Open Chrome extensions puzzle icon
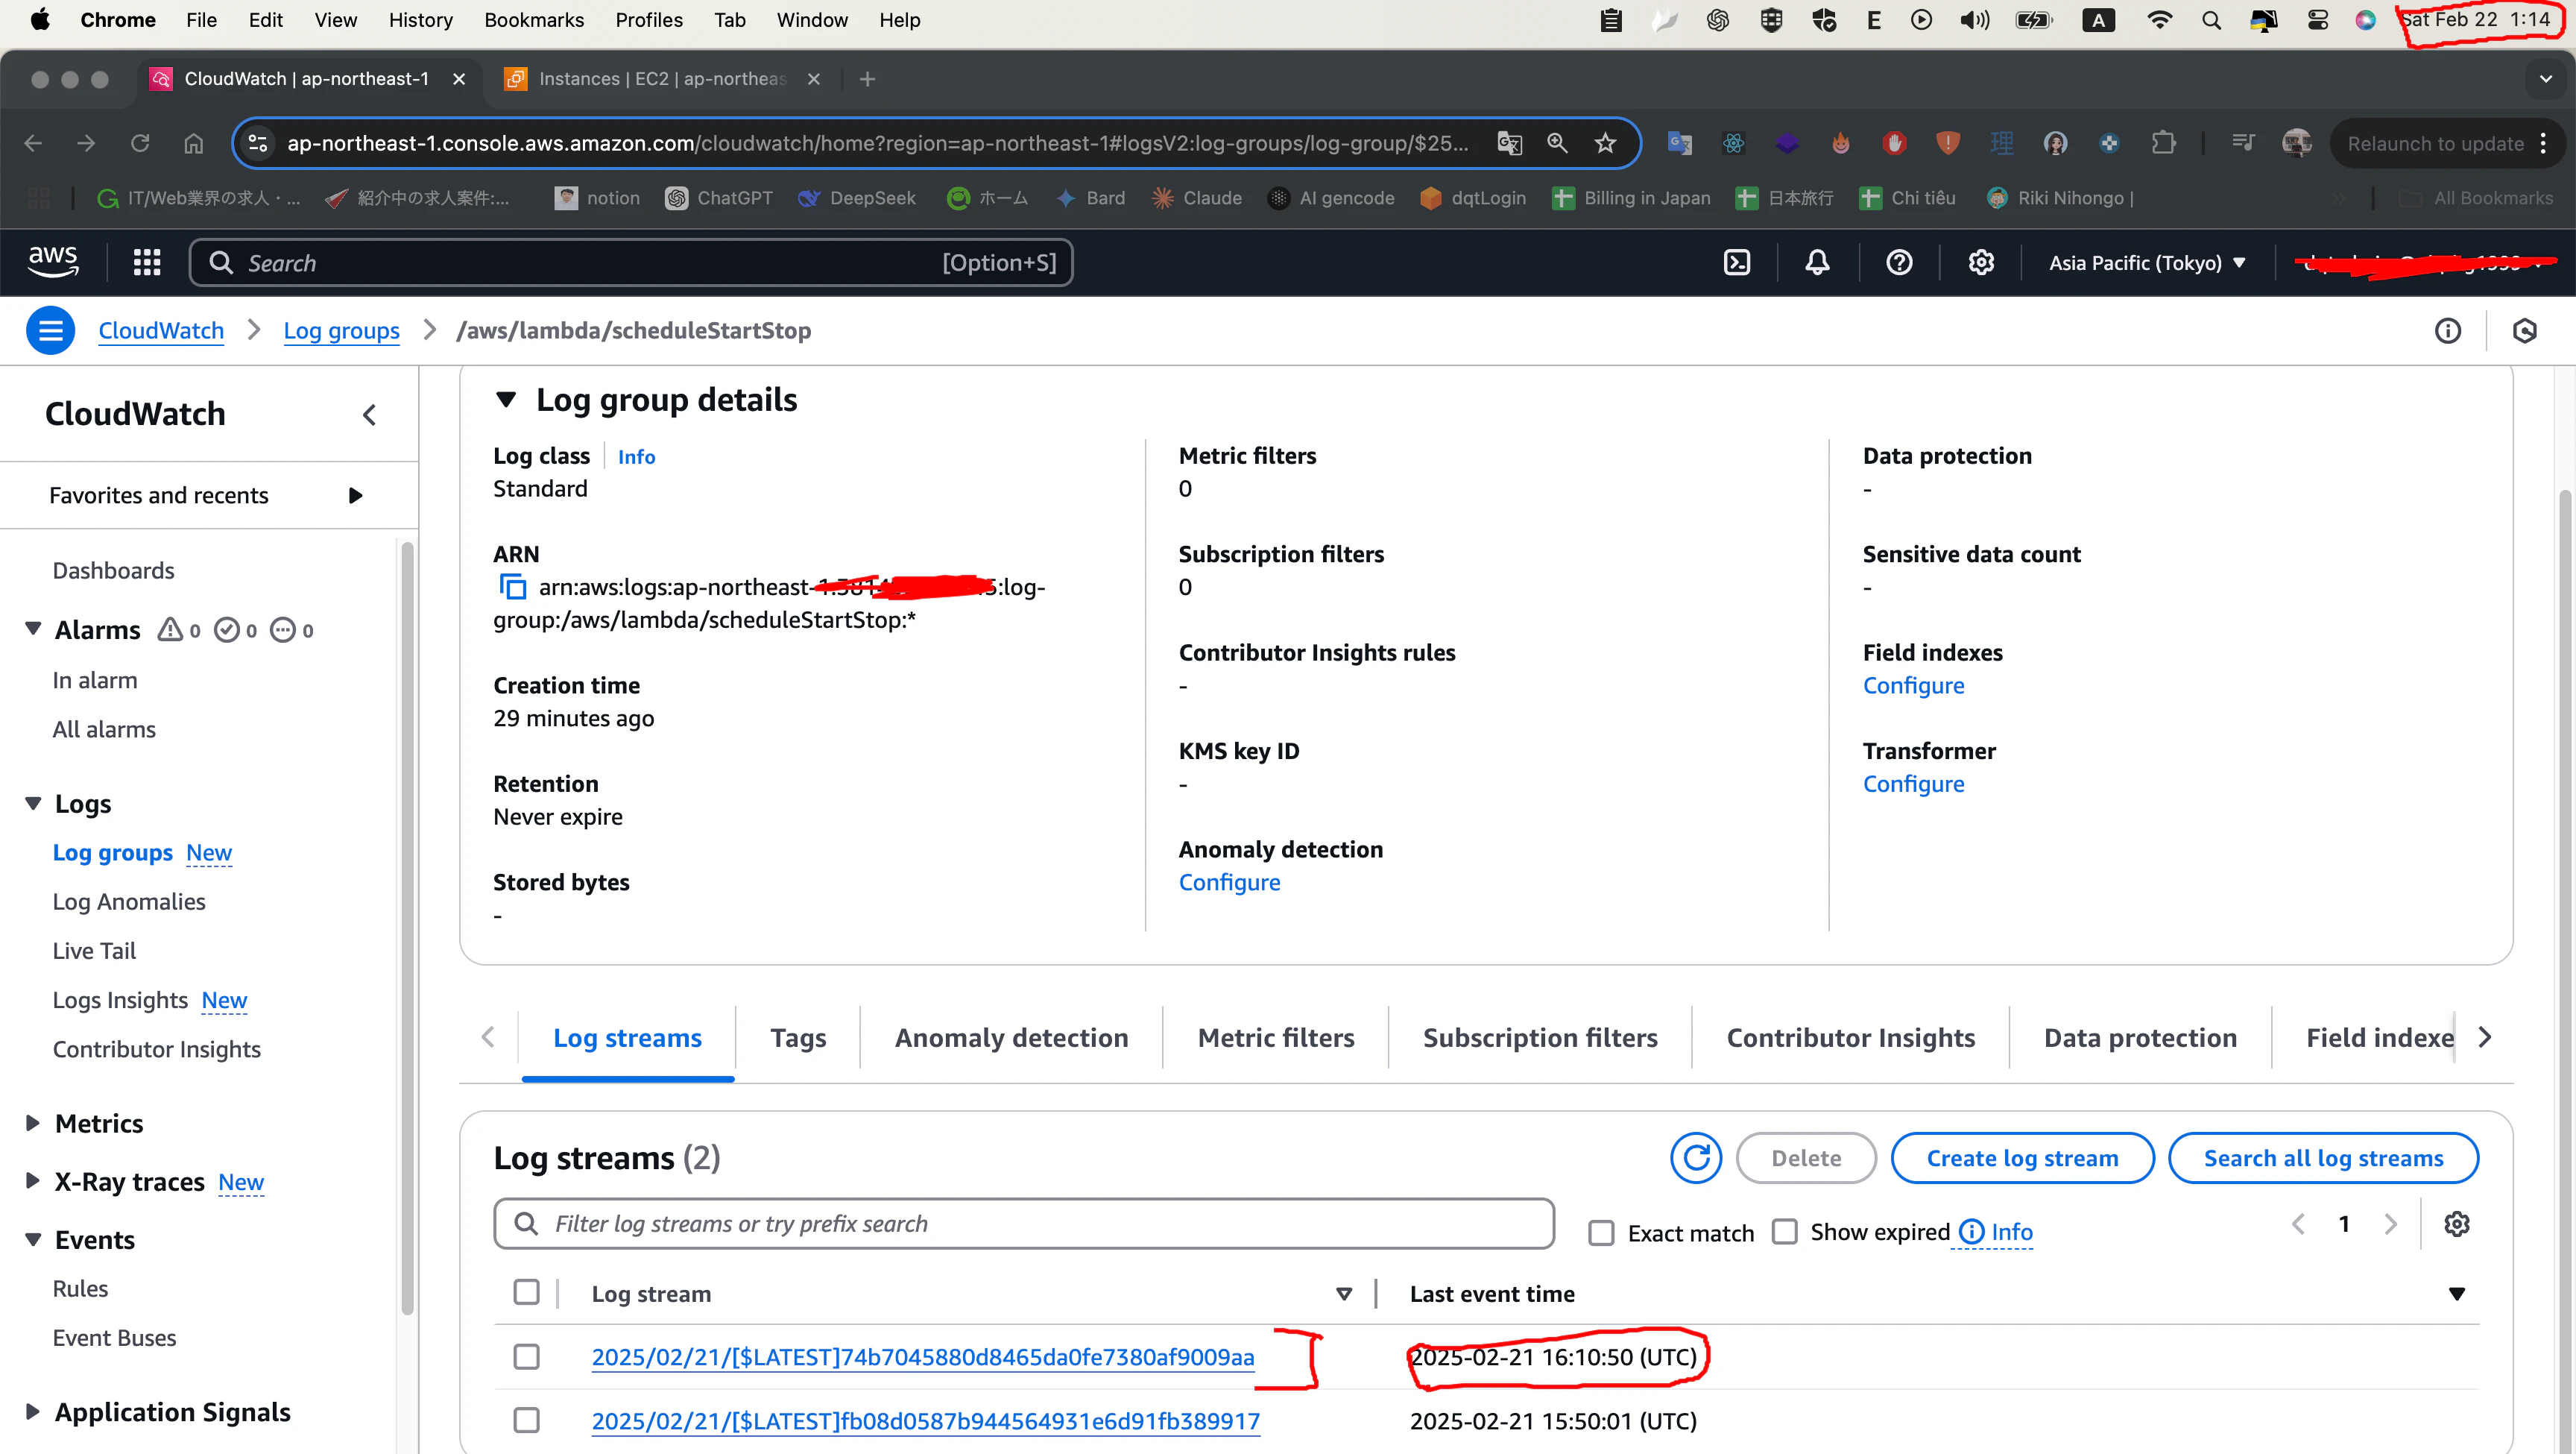Screen dimensions: 2576x1454 pos(2163,143)
